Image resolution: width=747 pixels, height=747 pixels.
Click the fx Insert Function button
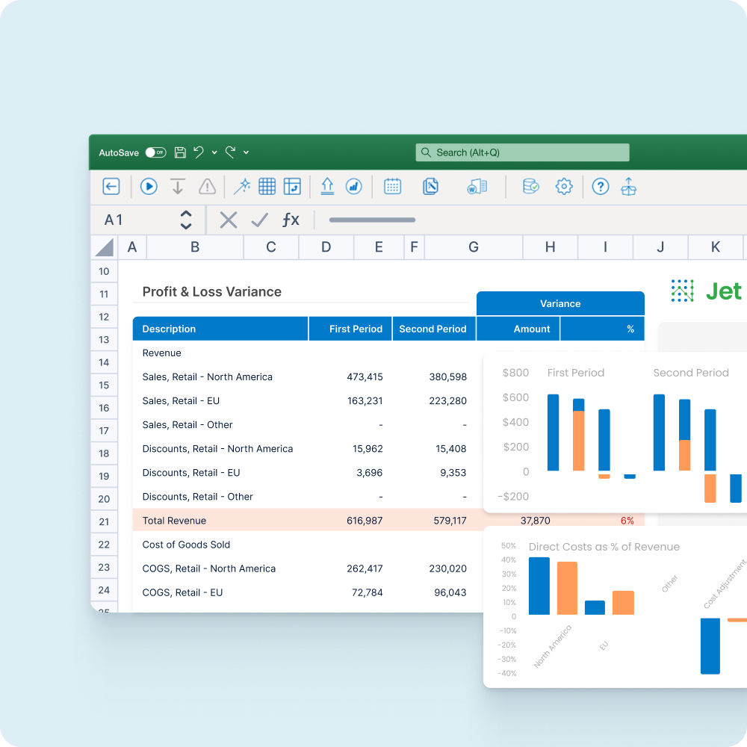pos(291,220)
